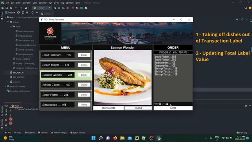Image resolution: width=252 pixels, height=142 pixels.
Task: Click the red Stop icon in the toolbar
Action: click(x=68, y=8)
